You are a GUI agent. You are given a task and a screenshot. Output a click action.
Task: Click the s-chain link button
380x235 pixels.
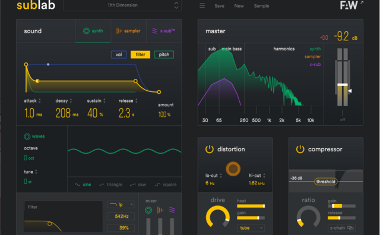[342, 228]
